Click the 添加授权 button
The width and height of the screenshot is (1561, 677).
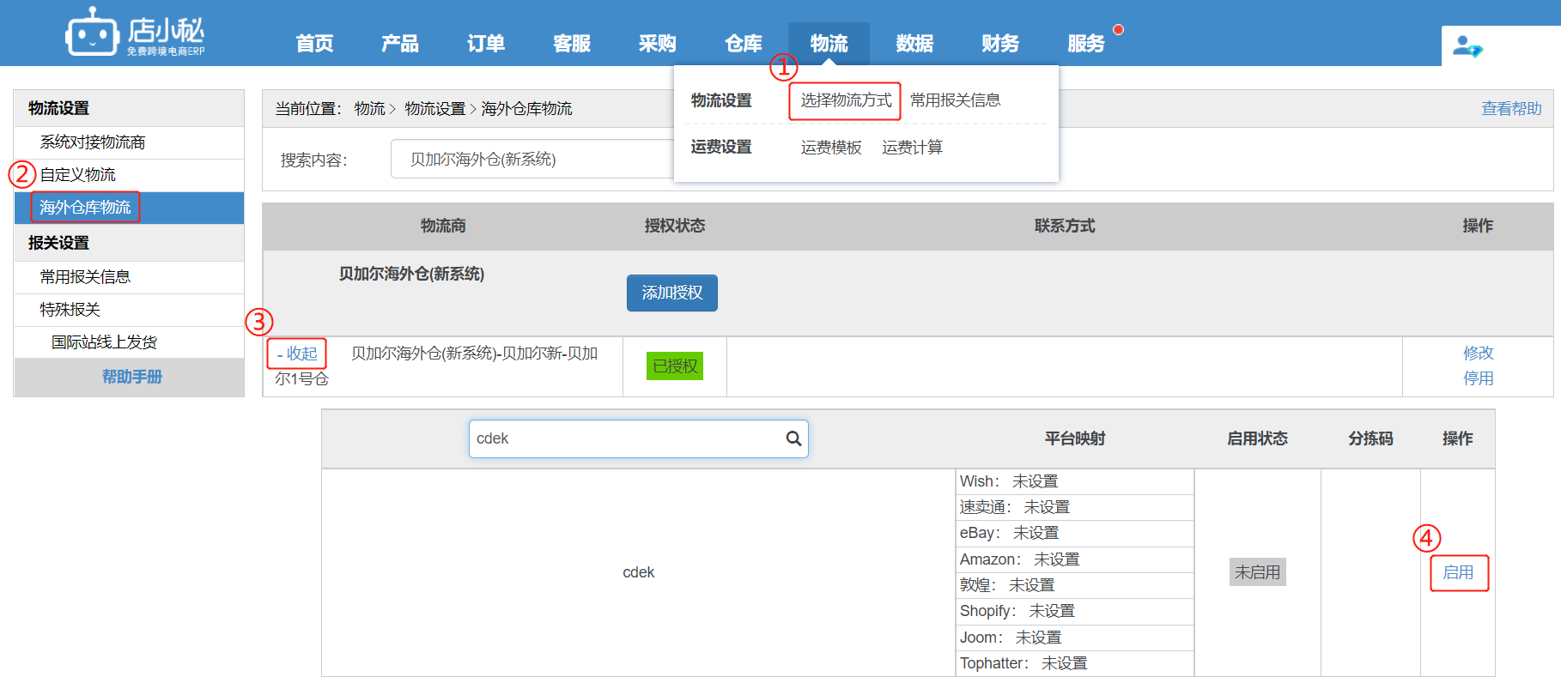(672, 293)
